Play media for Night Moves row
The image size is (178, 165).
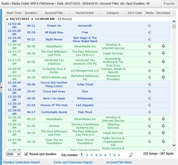tap(150, 40)
